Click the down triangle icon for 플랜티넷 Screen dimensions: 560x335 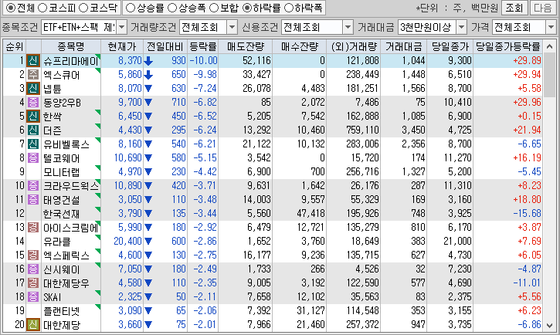click(148, 311)
